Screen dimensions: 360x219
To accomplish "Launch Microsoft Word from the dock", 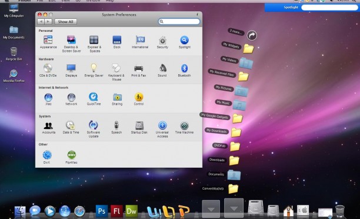I will 154,212.
